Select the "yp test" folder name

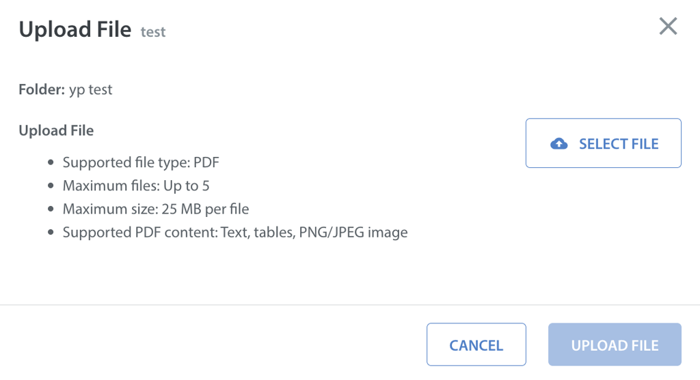[x=91, y=89]
